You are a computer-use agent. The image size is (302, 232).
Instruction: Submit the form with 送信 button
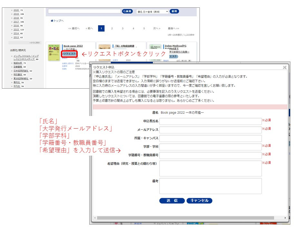click(172, 200)
